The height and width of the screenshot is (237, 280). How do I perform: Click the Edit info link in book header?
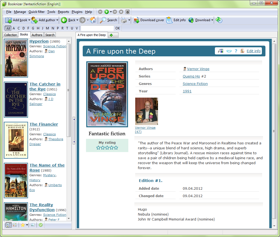tap(254, 51)
